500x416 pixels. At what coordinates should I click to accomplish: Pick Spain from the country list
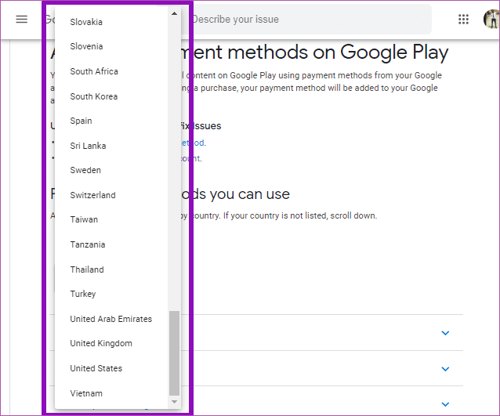[111, 121]
